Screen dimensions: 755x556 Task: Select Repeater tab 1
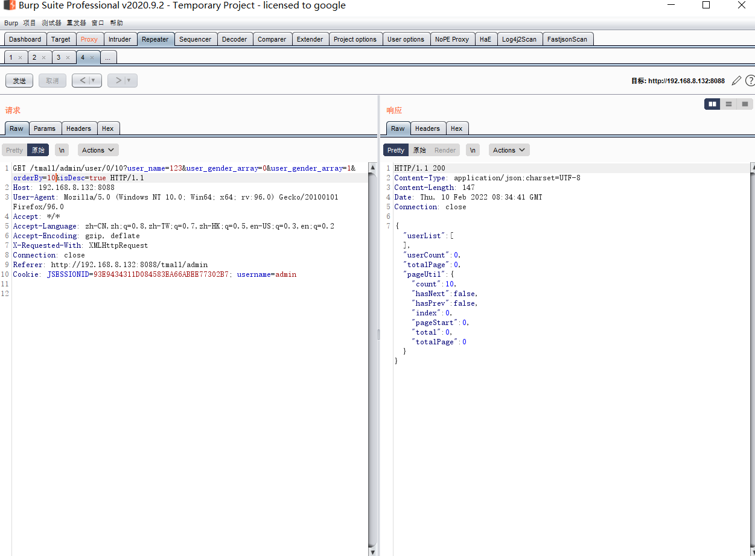(x=10, y=57)
